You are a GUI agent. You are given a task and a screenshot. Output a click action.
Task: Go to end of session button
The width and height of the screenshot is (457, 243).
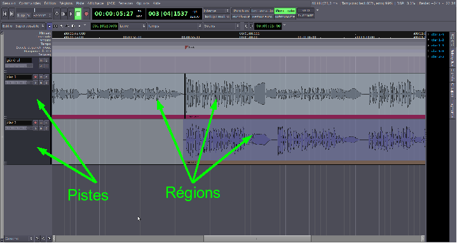(11, 14)
